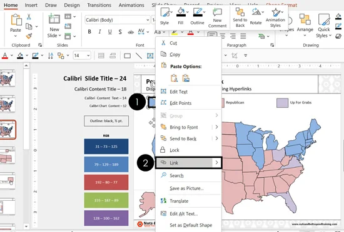
Task: Select the currently highlighted slide thumbnail
Action: (8, 130)
